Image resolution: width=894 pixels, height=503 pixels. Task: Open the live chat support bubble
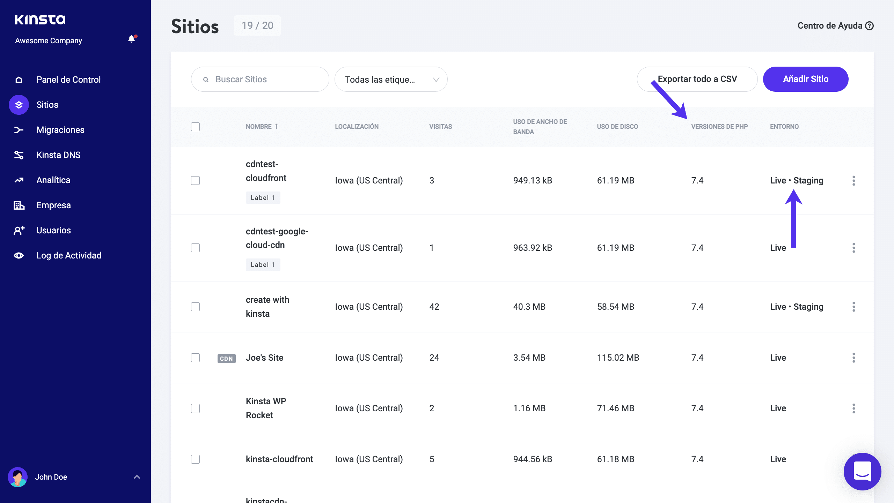click(863, 472)
